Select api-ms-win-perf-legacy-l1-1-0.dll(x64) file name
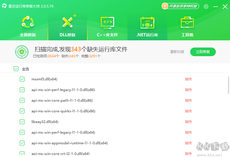 pyautogui.click(x=63, y=133)
